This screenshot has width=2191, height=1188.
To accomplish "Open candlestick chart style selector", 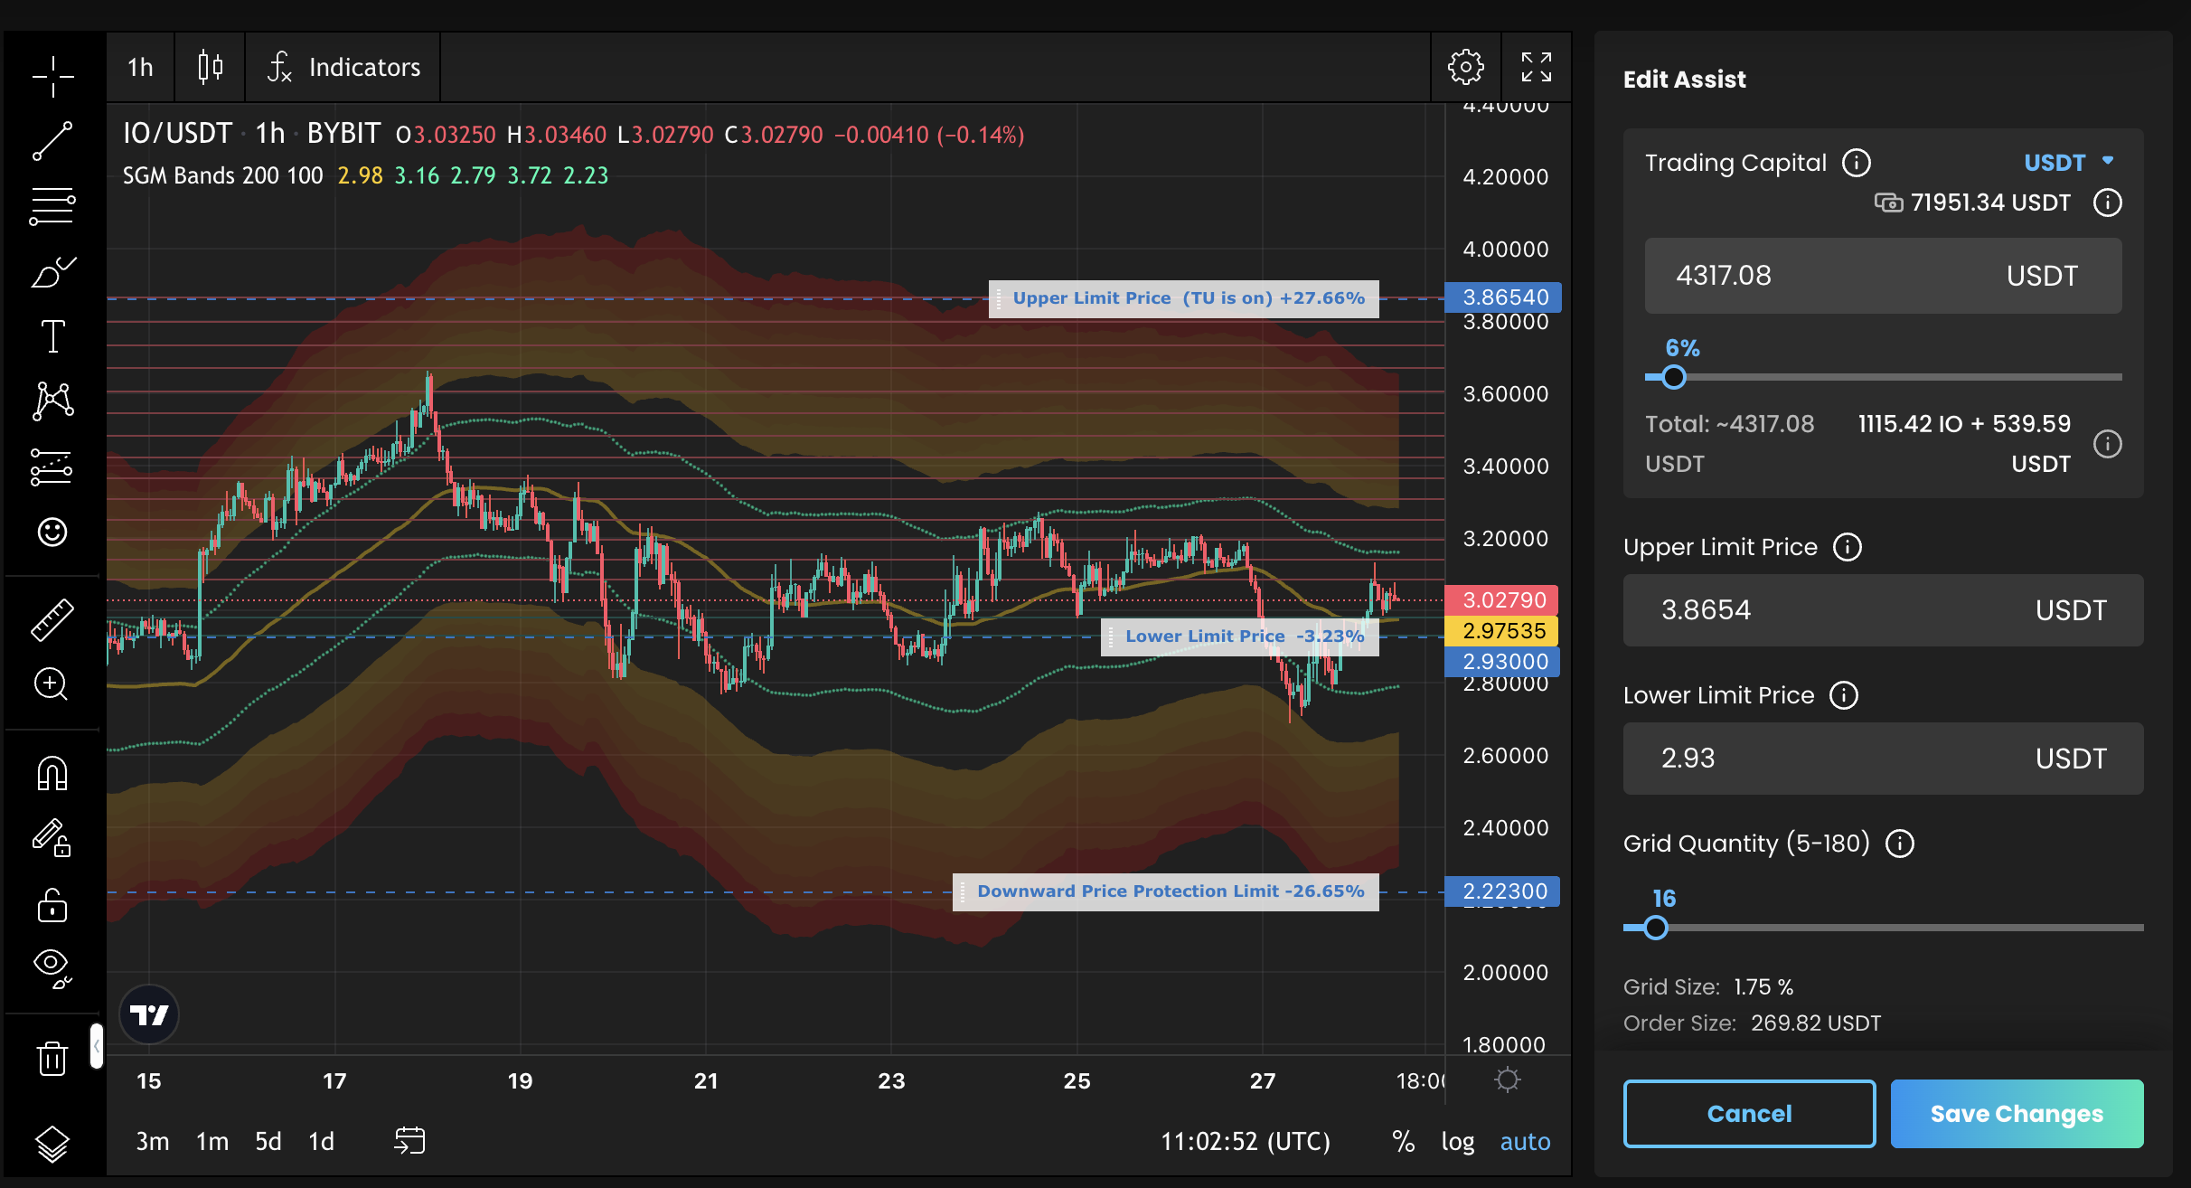I will (210, 67).
